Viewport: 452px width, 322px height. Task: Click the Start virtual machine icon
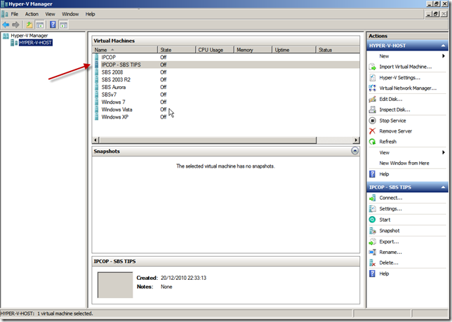373,220
